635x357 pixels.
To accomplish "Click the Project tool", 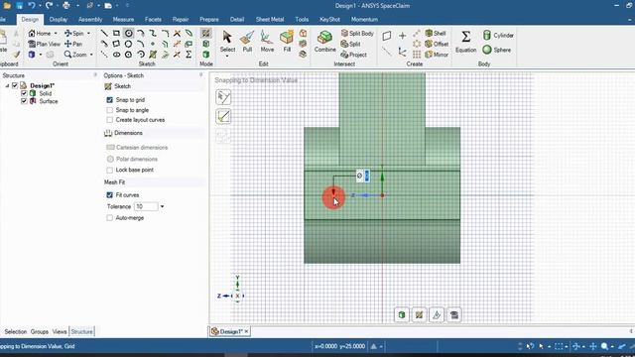I will pos(354,55).
